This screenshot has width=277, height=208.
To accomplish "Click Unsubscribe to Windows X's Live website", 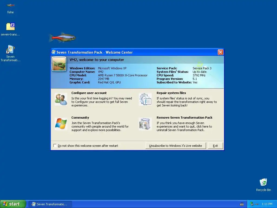I will [x=176, y=146].
